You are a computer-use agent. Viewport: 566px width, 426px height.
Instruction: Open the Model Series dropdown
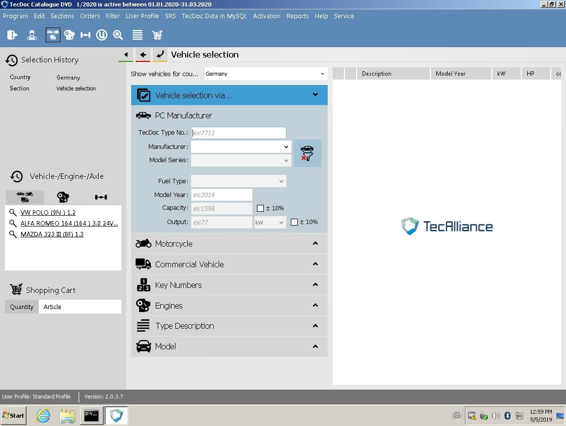(x=241, y=160)
